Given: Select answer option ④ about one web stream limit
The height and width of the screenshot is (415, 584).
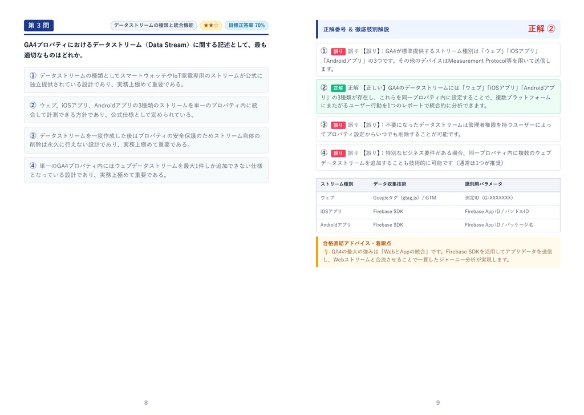Looking at the screenshot, I should coord(146,170).
